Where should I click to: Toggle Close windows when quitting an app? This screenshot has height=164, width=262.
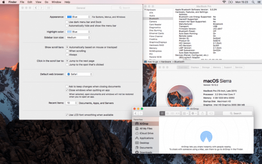click(x=67, y=90)
